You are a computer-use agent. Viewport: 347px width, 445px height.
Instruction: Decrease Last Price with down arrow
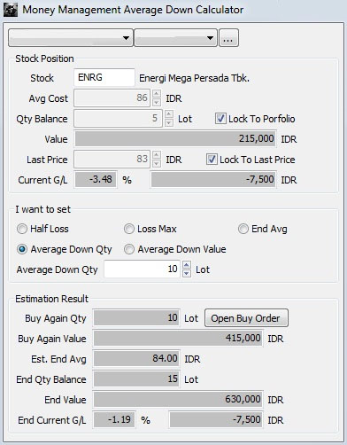coord(157,163)
